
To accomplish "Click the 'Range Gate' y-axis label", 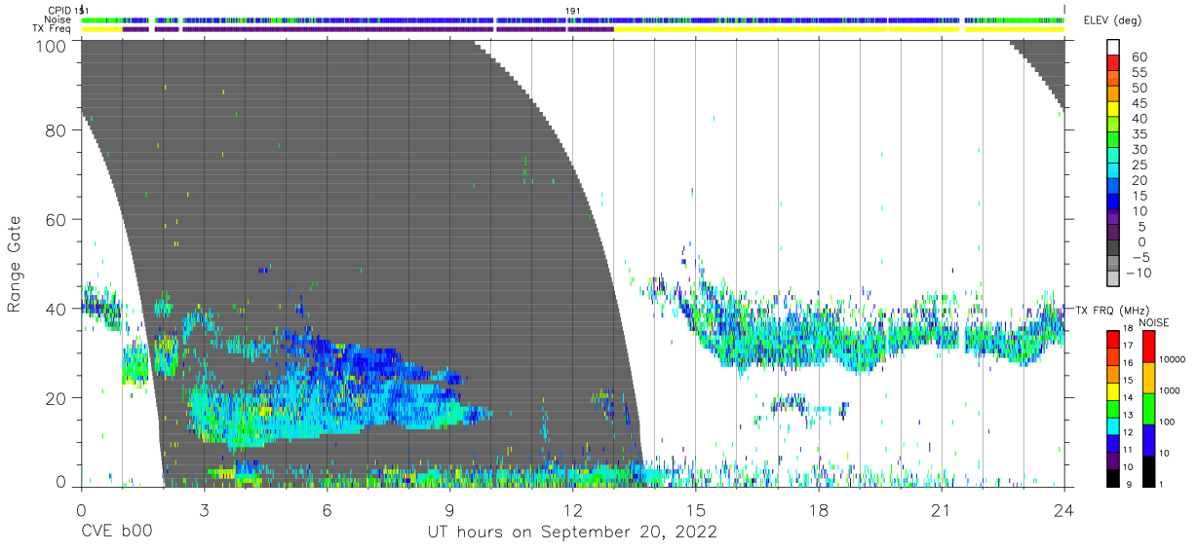I will click(x=15, y=265).
